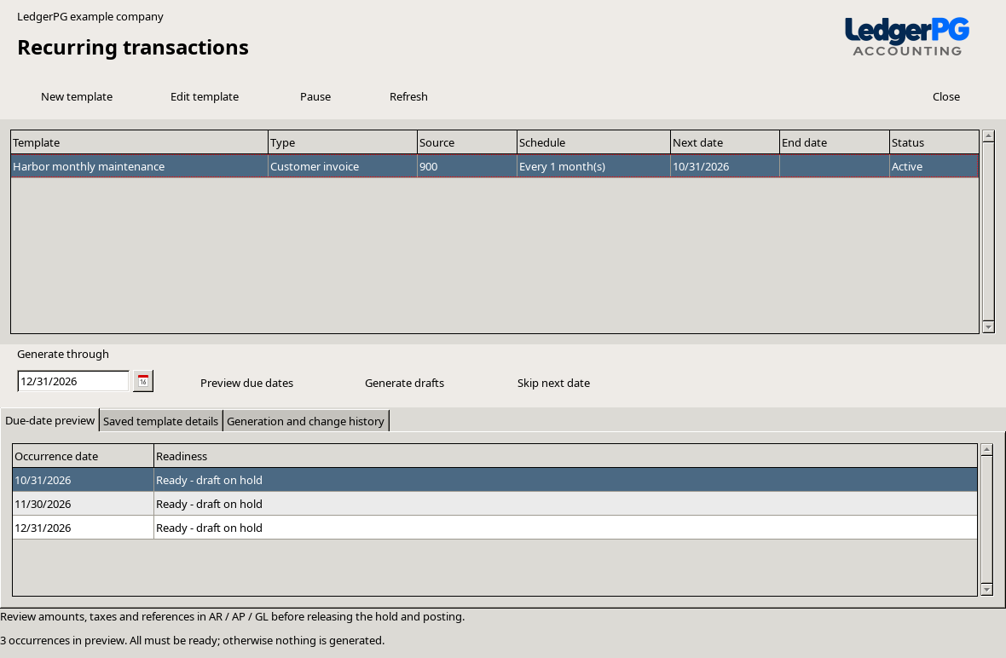1006x658 pixels.
Task: Click the template list scrollbar down arrow
Action: [988, 327]
